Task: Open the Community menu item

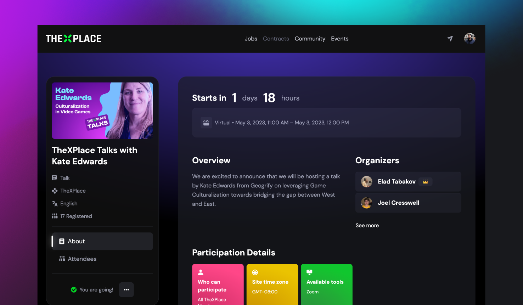Action: (x=310, y=39)
